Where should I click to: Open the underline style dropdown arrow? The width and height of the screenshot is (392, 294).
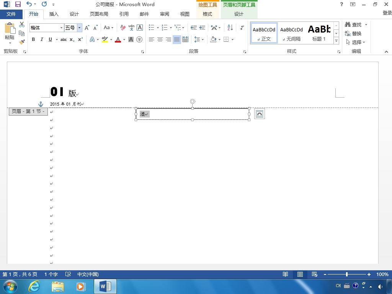click(x=57, y=39)
